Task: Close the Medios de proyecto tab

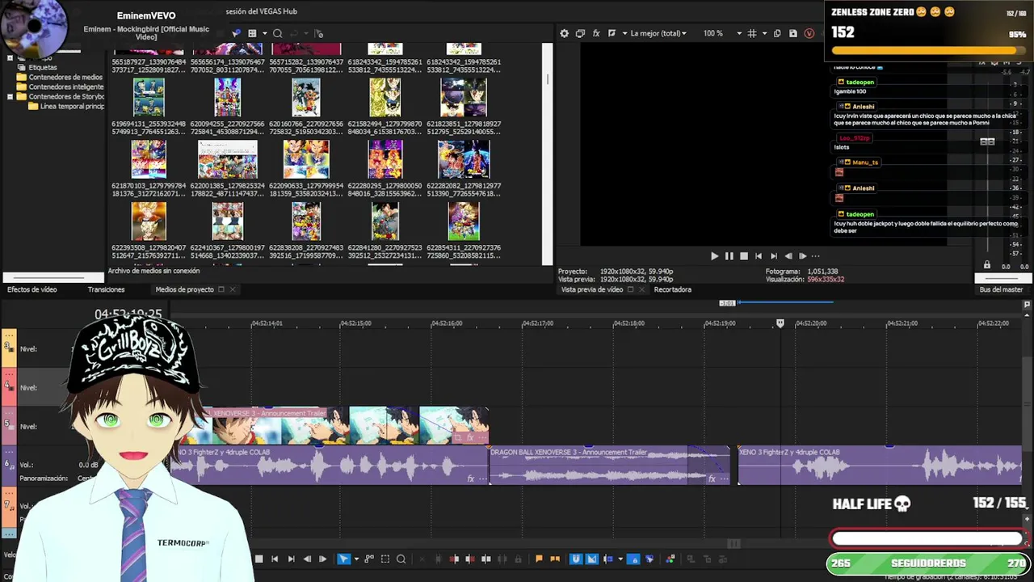Action: coord(233,289)
